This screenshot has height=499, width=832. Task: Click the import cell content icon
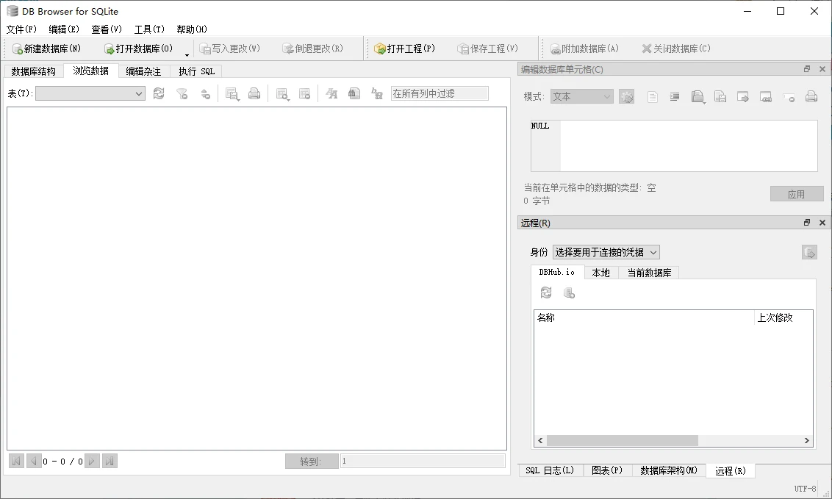(x=743, y=96)
